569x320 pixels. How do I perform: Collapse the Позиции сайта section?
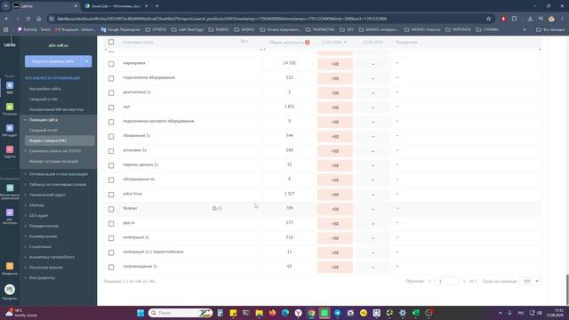(25, 120)
